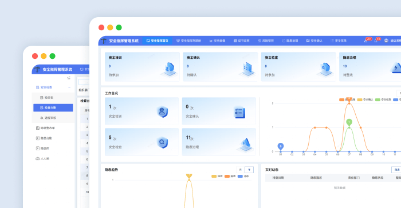Click the shield person icon for 1 次 安全培训
This screenshot has height=208, width=401.
tap(162, 111)
